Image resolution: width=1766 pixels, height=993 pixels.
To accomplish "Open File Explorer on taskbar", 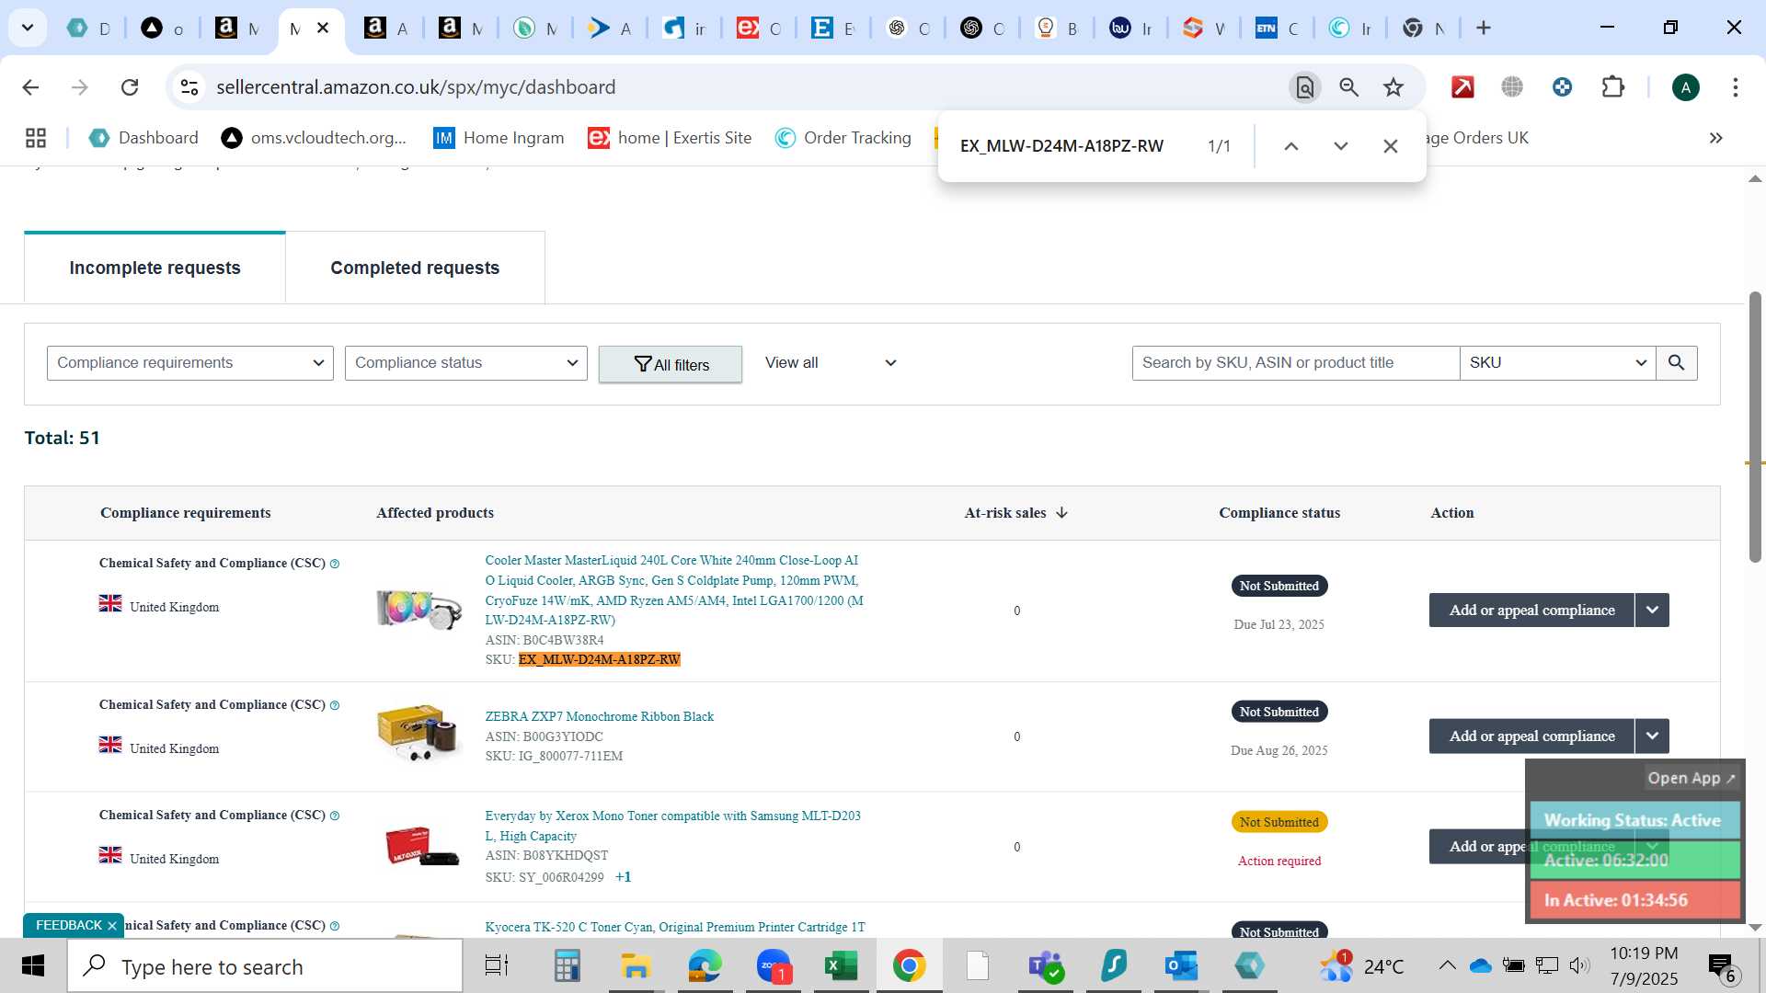I will tap(635, 966).
